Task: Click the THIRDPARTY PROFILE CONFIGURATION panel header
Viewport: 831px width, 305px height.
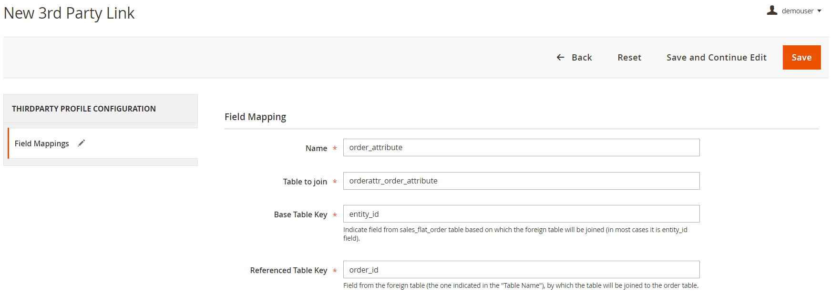Action: [x=101, y=109]
